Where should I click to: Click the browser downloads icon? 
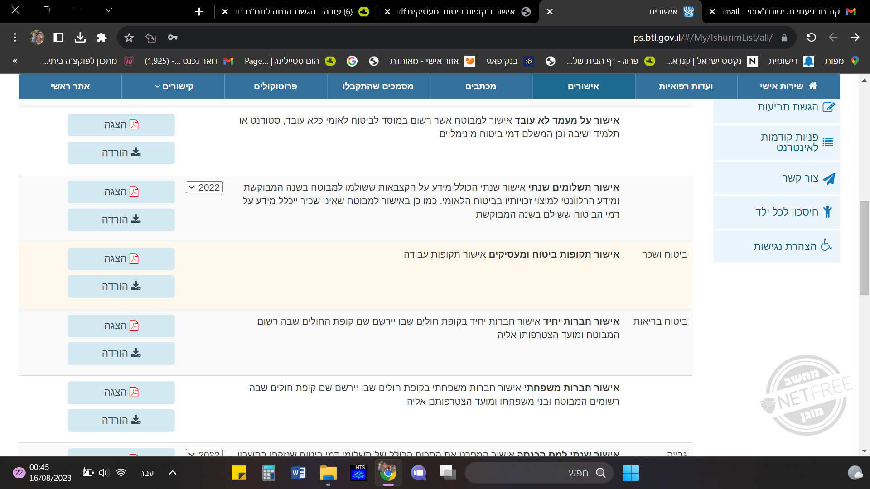[80, 38]
